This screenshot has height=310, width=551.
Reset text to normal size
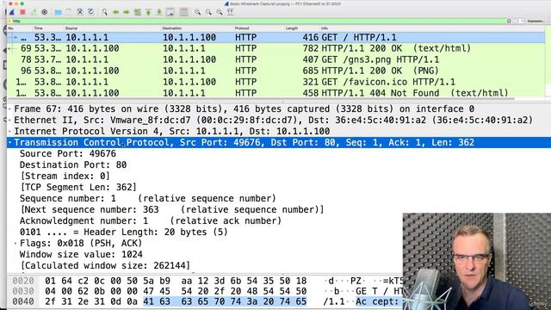(220, 12)
